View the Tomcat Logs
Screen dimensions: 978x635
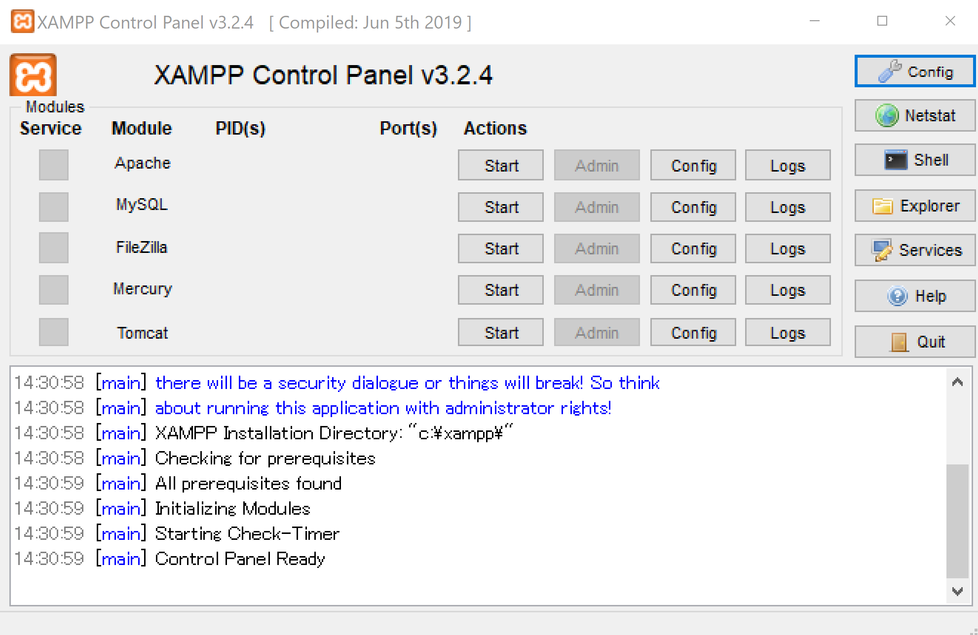(788, 332)
